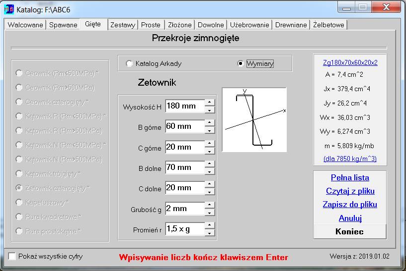Go to the Użebrowanie tab

pos(249,25)
